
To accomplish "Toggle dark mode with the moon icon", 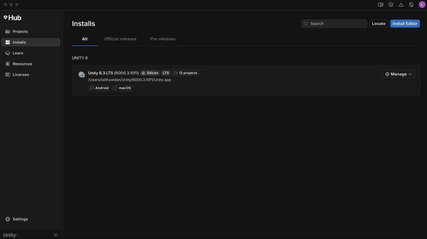I will pos(391,5).
